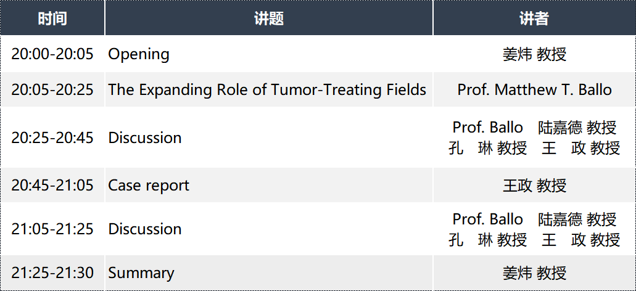
Task: Click 孔琳 教授 in the 21:05 row
Action: tap(487, 239)
